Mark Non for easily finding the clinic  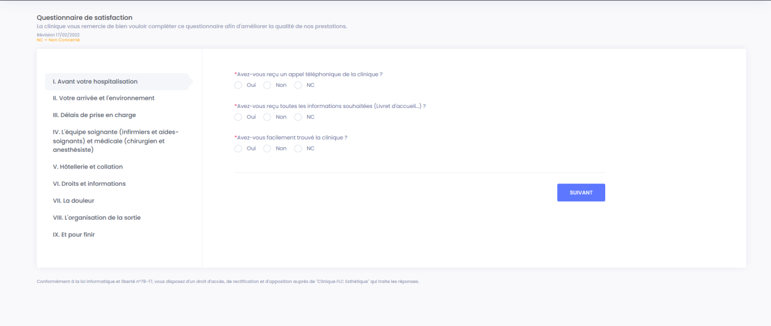click(x=267, y=149)
